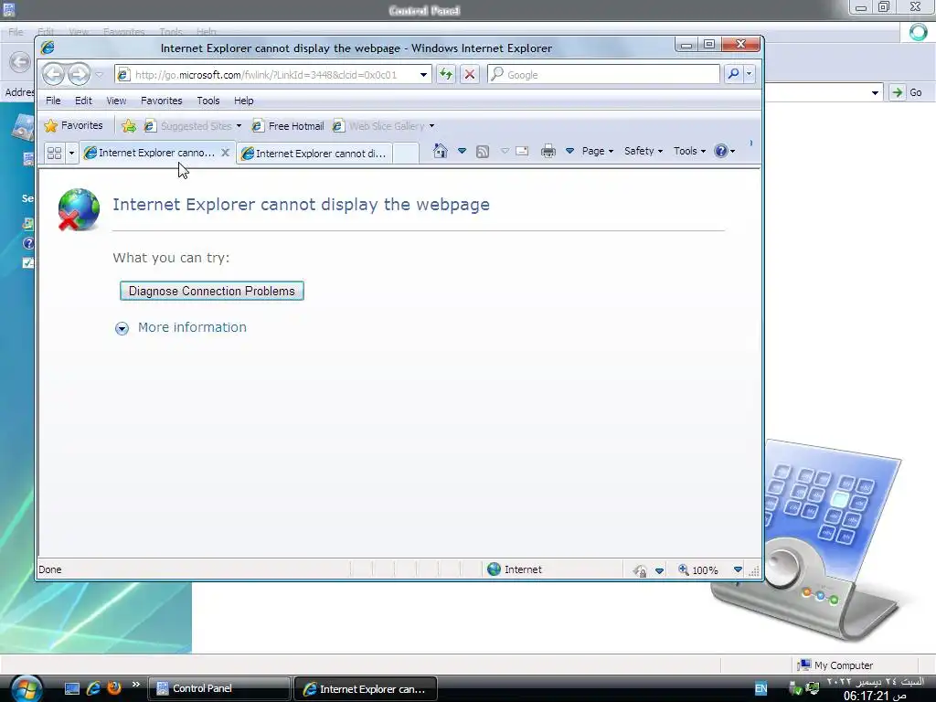
Task: Close the active tab with its X
Action: tap(225, 153)
